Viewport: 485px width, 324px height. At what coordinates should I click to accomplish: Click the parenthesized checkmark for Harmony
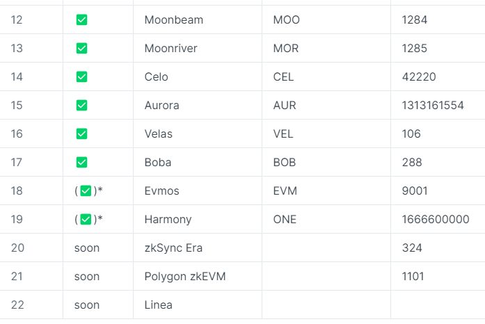[x=86, y=220]
